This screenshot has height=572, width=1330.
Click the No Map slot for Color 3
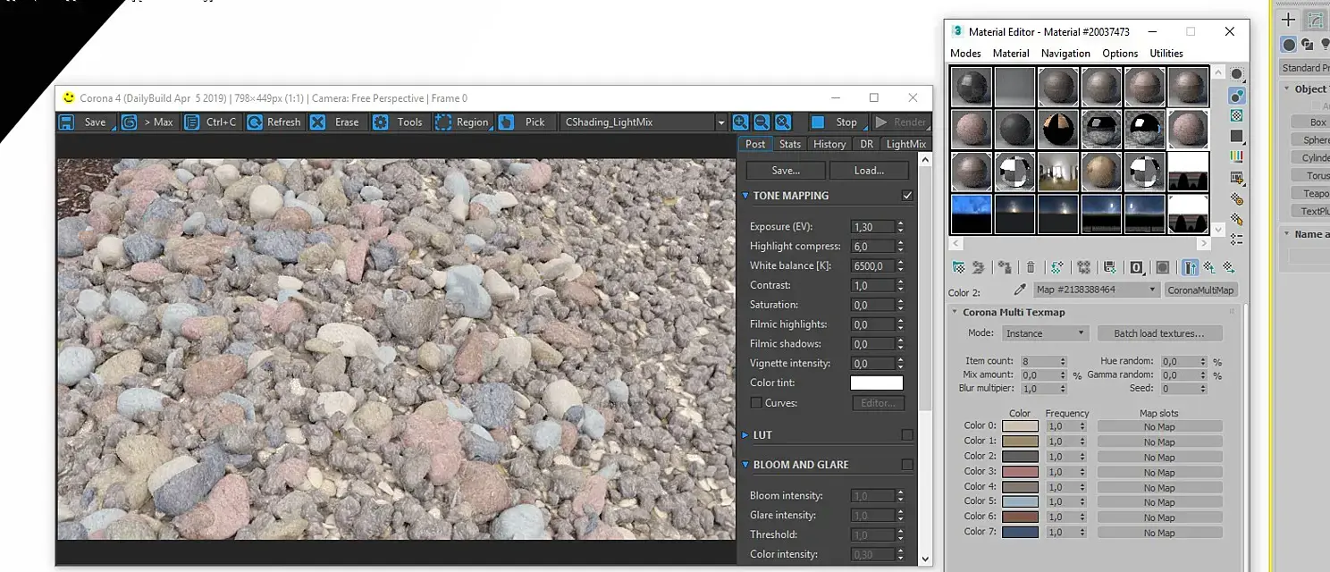1159,472
